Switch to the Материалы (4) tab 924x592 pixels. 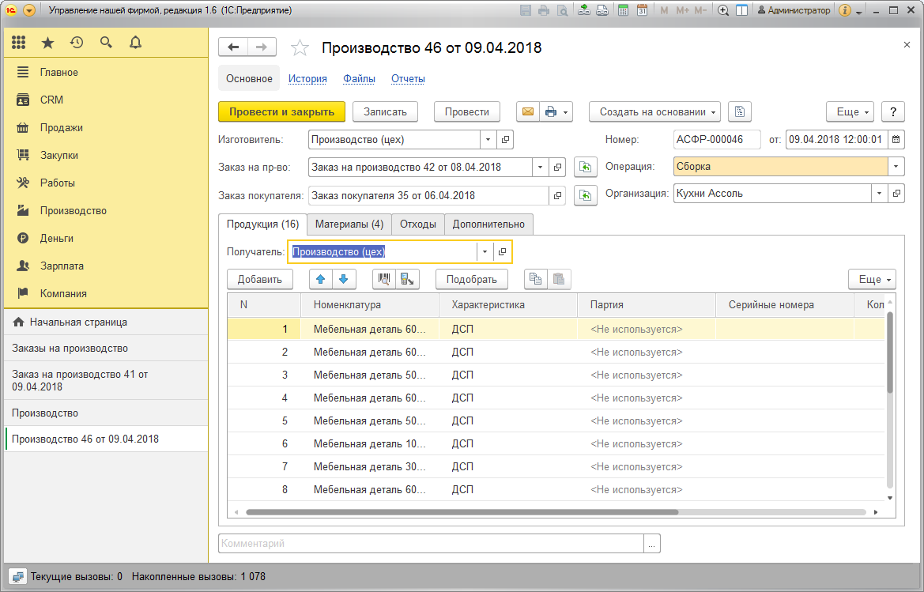click(349, 224)
